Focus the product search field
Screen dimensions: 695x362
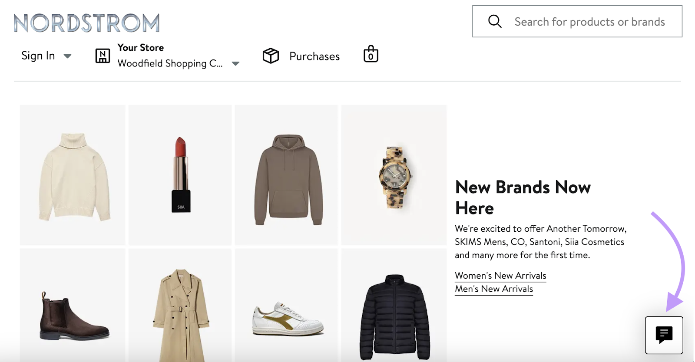pos(589,22)
